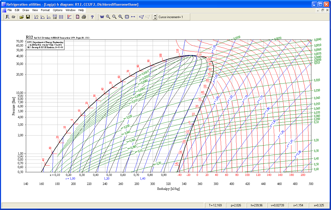Click the 'Cursor increment= 1' label
The height and width of the screenshot is (210, 331).
(x=171, y=17)
